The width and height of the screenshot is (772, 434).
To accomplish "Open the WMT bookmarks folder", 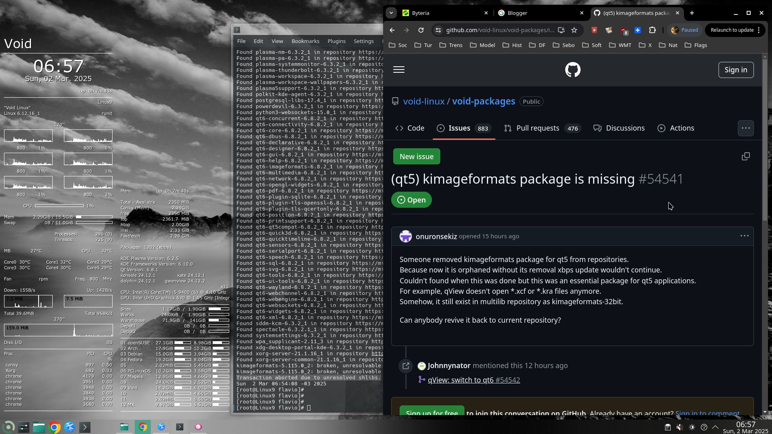I will [x=620, y=45].
